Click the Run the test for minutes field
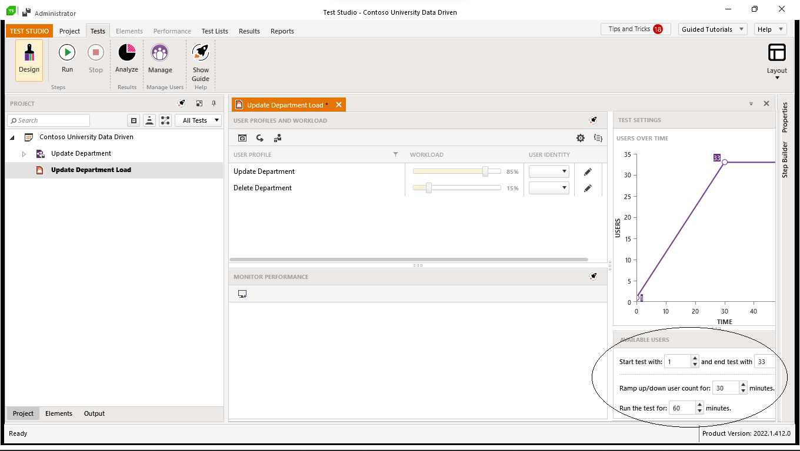Viewport: 800px width, 451px height. pos(682,408)
